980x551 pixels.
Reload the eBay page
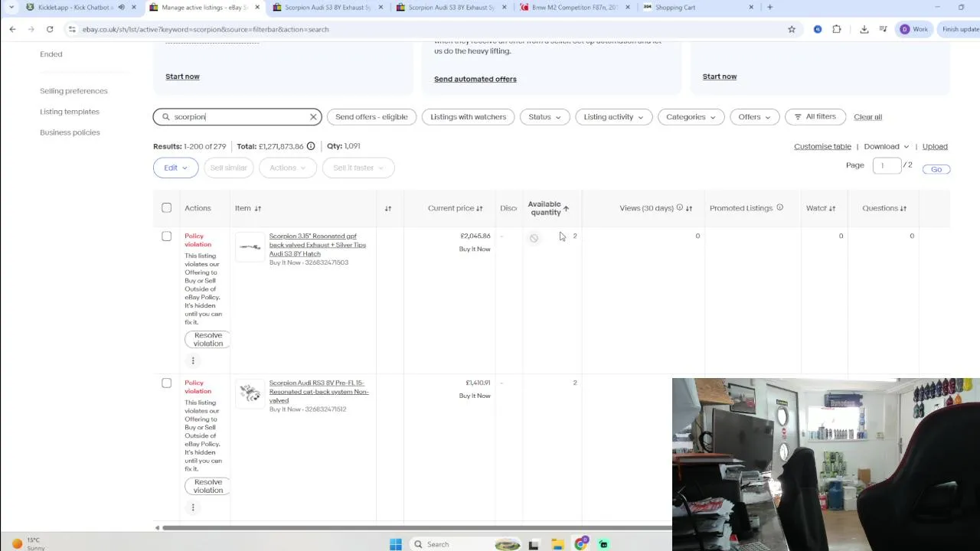[50, 29]
